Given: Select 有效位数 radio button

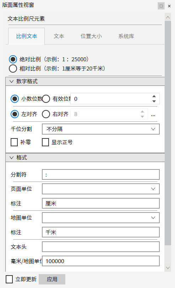Looking at the screenshot, I should (46, 99).
